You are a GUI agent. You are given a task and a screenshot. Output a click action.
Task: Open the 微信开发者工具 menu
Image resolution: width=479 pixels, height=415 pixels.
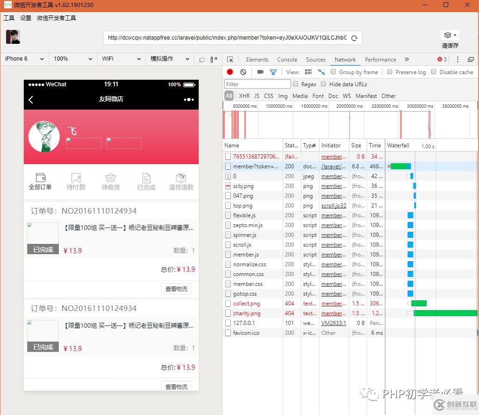click(x=56, y=18)
